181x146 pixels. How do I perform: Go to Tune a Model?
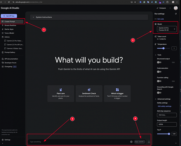click(x=9, y=33)
